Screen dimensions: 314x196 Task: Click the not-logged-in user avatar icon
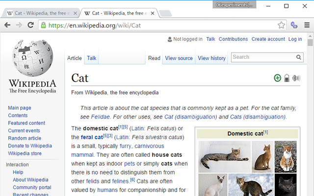[170, 39]
